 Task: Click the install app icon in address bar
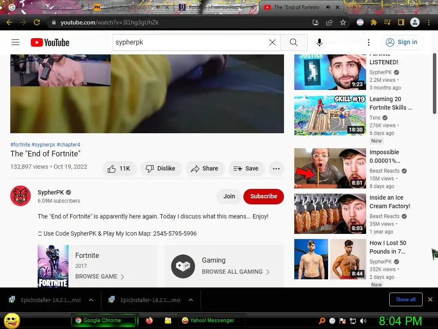pos(316,22)
